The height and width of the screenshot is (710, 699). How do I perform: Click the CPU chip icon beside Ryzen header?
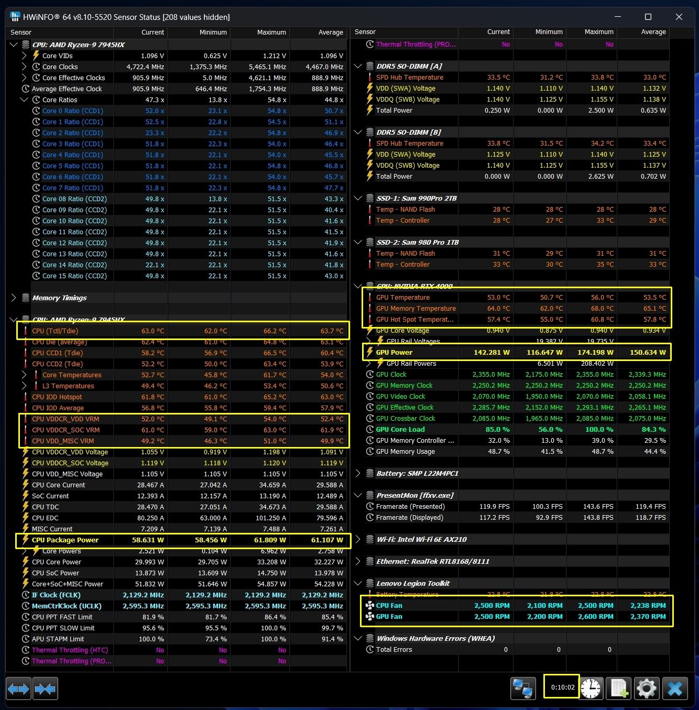[x=26, y=45]
